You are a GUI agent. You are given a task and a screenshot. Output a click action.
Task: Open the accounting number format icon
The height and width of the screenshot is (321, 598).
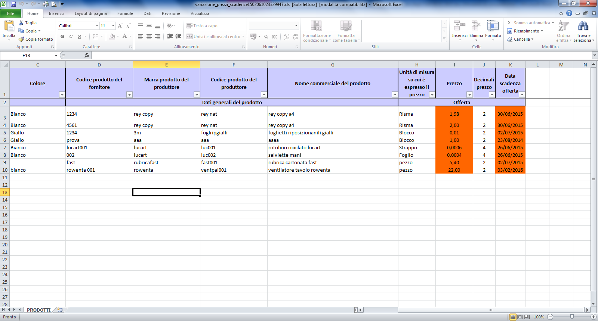253,37
